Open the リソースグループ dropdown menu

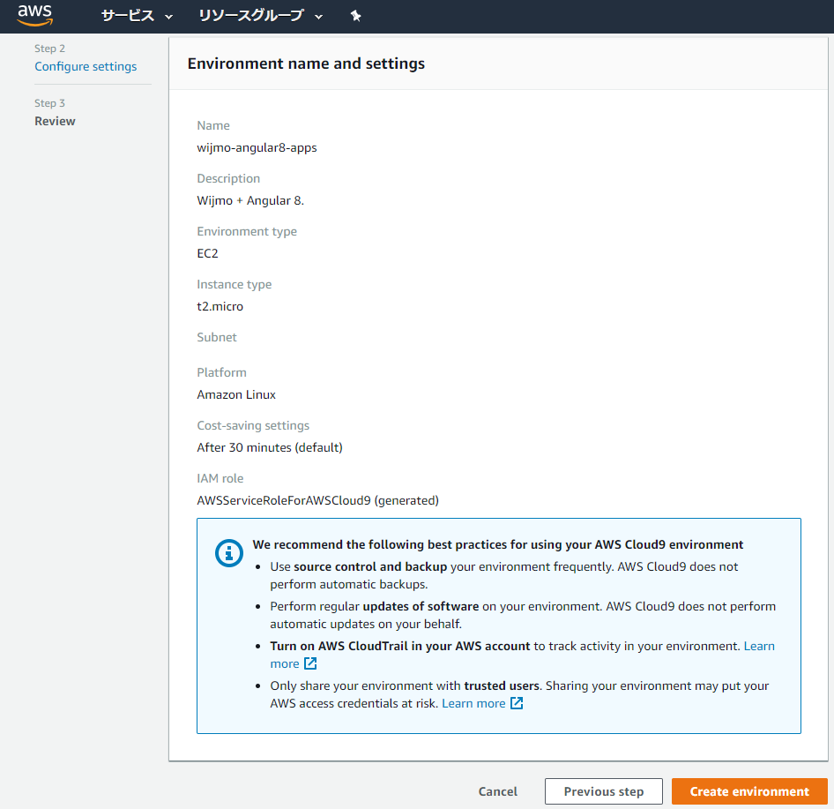coord(261,16)
